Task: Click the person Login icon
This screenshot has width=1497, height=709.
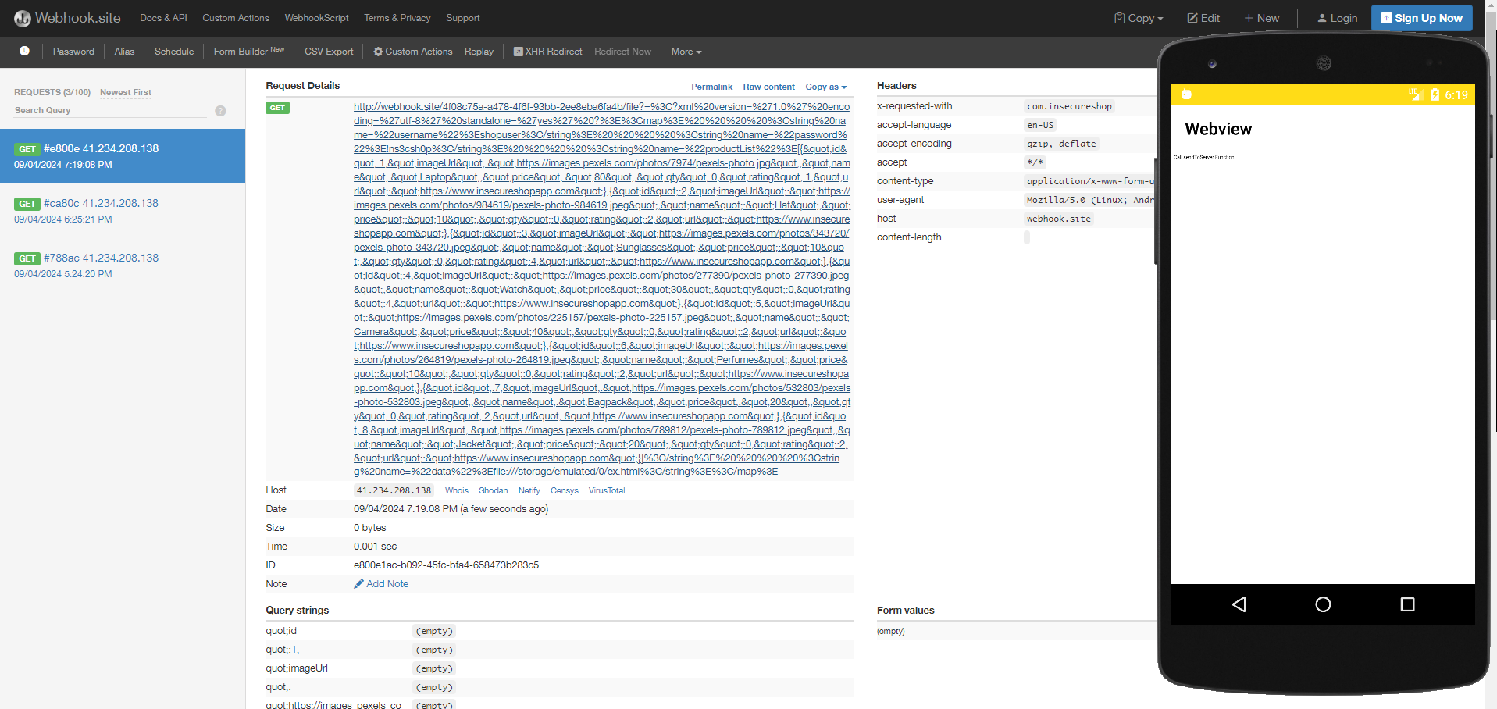Action: [x=1321, y=17]
